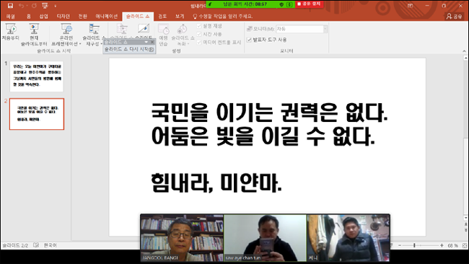Start slideshow from 현재 슬라이드부터

(34, 35)
